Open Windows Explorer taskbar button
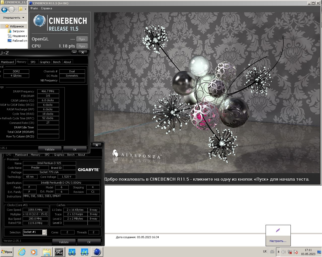 [47, 252]
